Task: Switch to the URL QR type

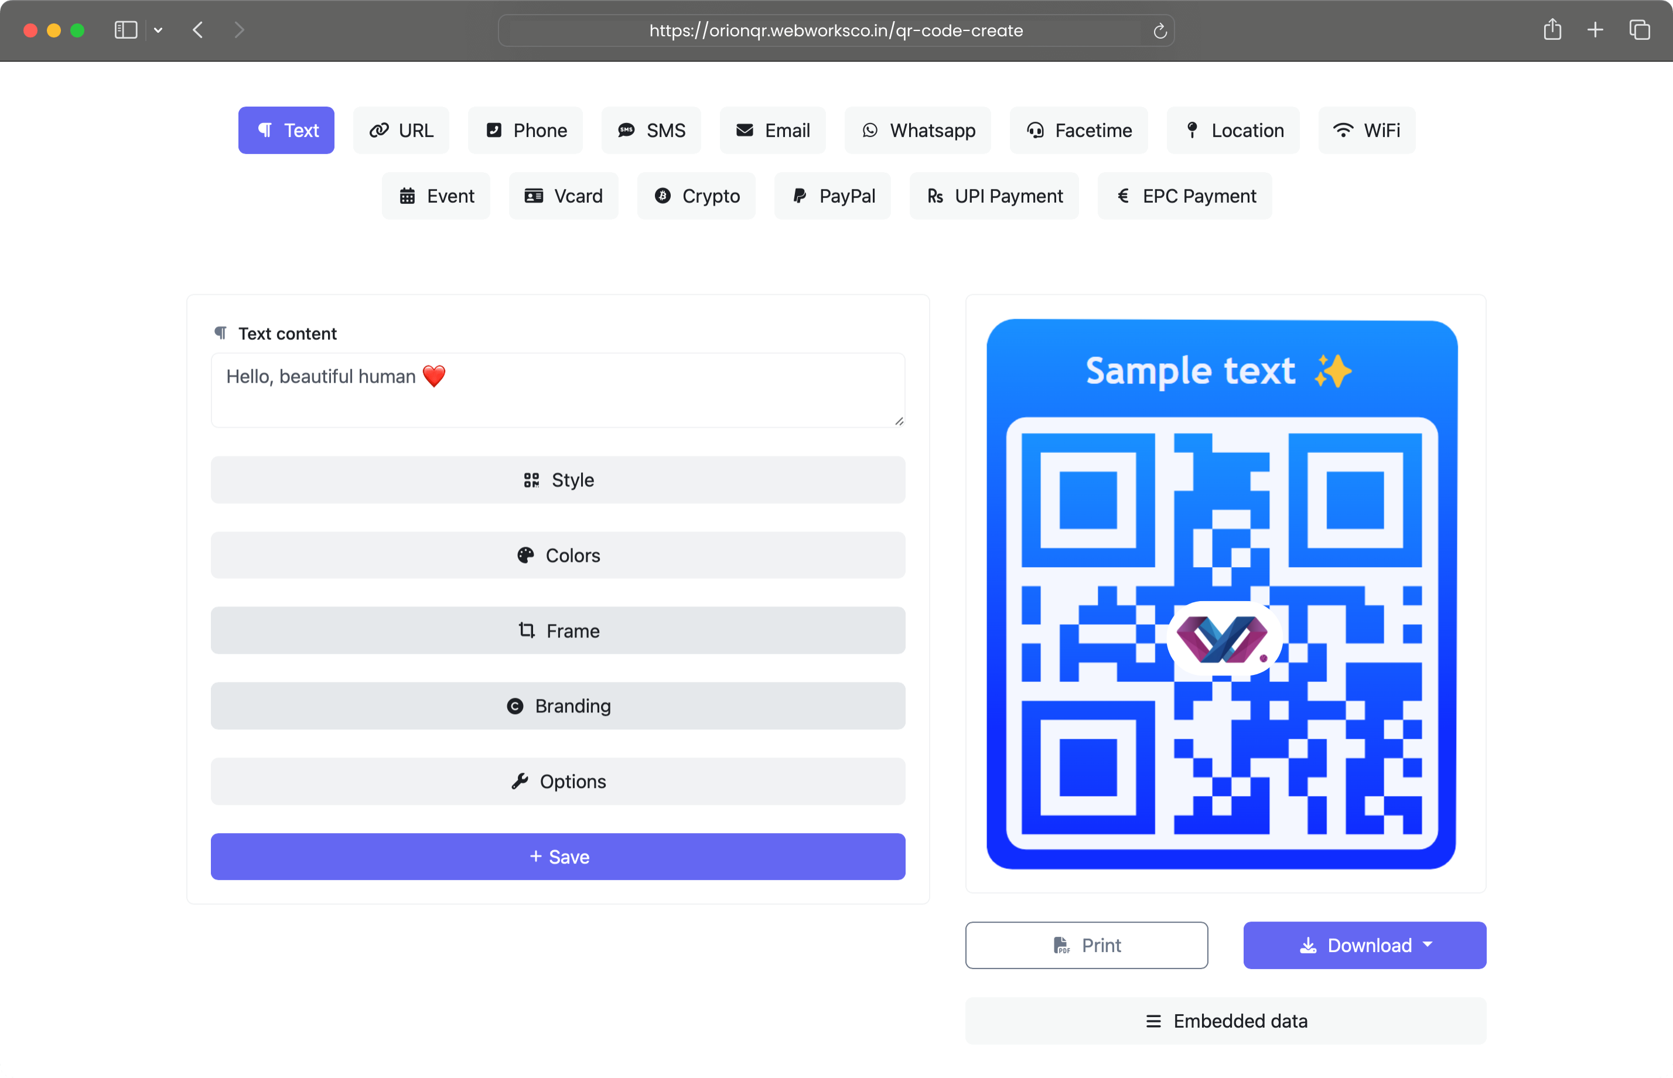Action: point(401,130)
